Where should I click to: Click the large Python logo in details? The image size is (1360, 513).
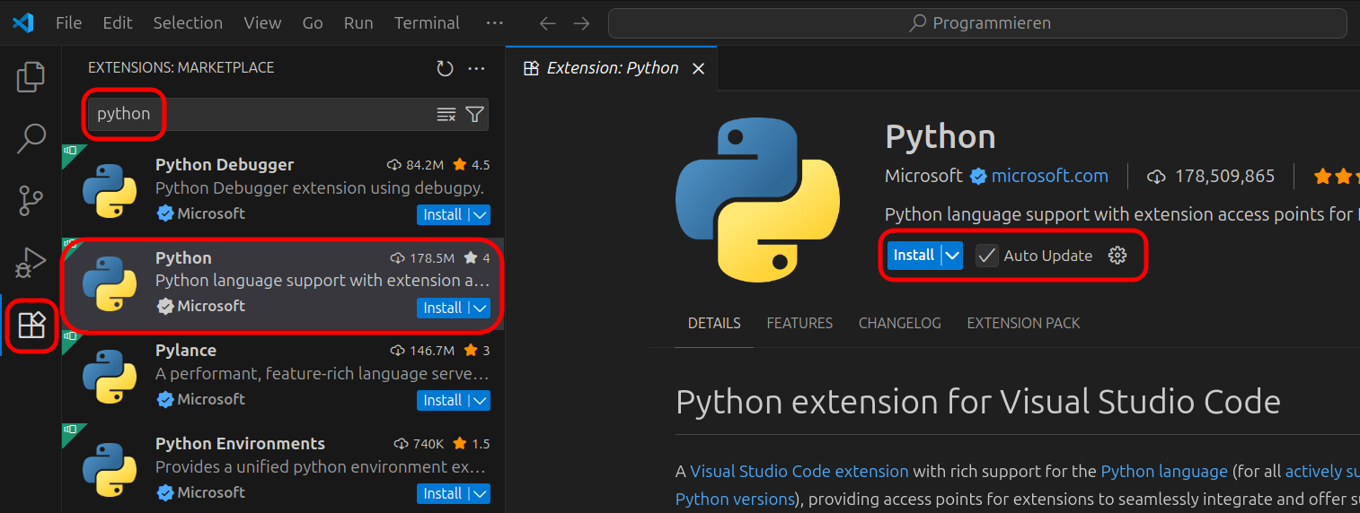[758, 201]
